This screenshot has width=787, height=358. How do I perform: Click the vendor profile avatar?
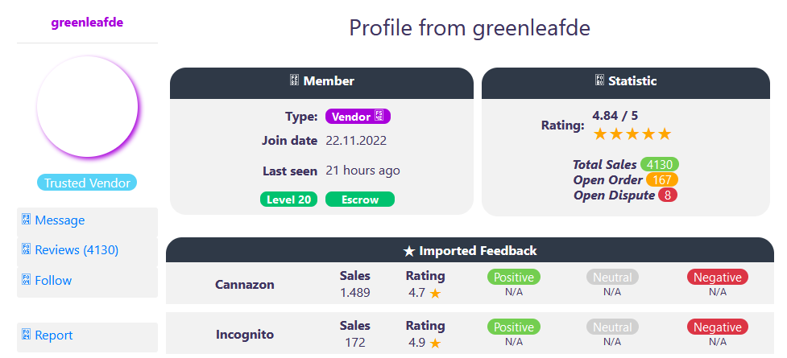88,107
